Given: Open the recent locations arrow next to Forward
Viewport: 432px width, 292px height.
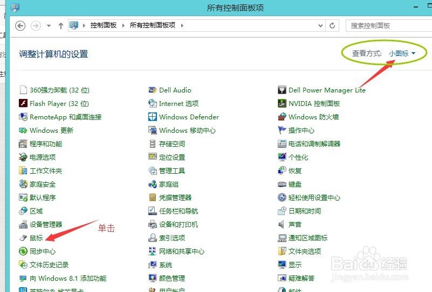Looking at the screenshot, I should click(x=49, y=26).
